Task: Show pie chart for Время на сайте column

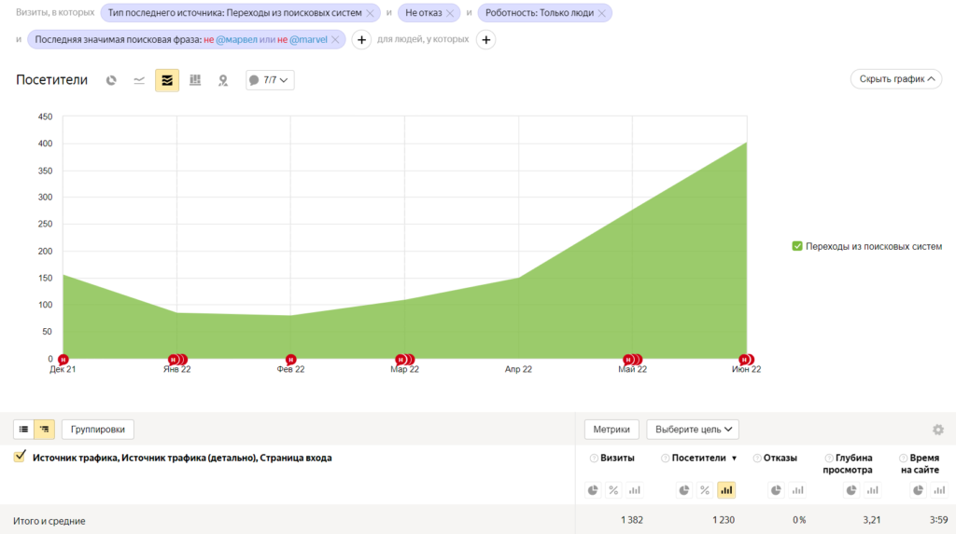Action: tap(918, 490)
